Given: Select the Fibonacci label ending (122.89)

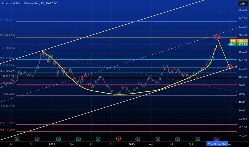Looking at the screenshot, I should [x=7, y=65].
